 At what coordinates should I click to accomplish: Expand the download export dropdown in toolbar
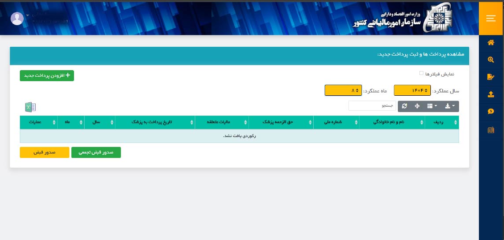449,106
